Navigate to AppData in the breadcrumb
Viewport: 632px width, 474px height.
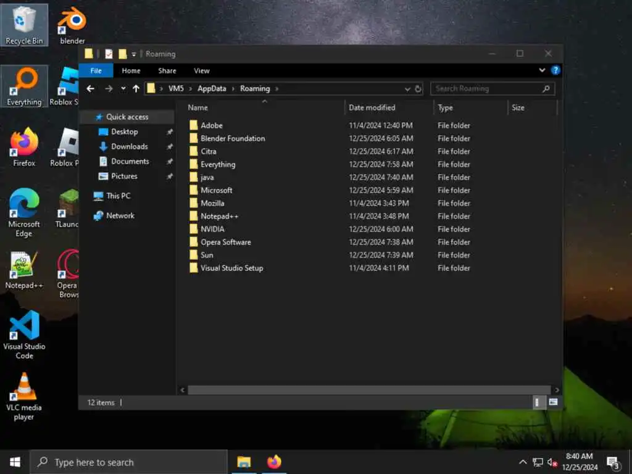tap(212, 89)
